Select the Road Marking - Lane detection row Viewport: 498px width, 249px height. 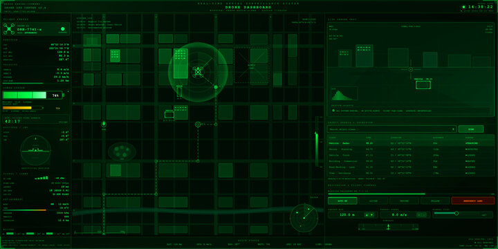point(411,167)
